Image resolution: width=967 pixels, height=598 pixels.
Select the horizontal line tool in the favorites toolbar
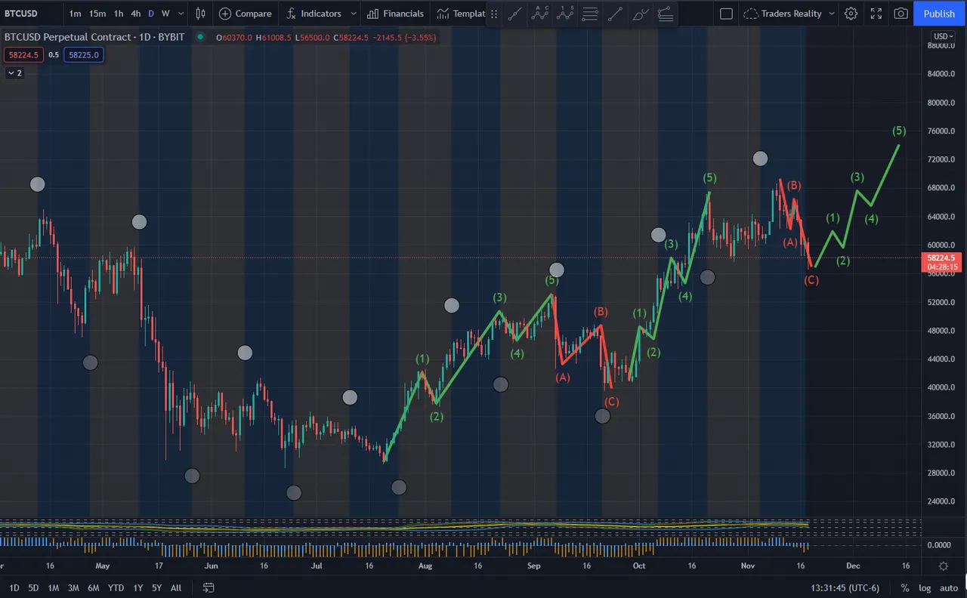[x=590, y=14]
